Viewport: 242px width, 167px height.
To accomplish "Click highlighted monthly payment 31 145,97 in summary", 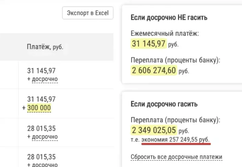I will 149,43.
